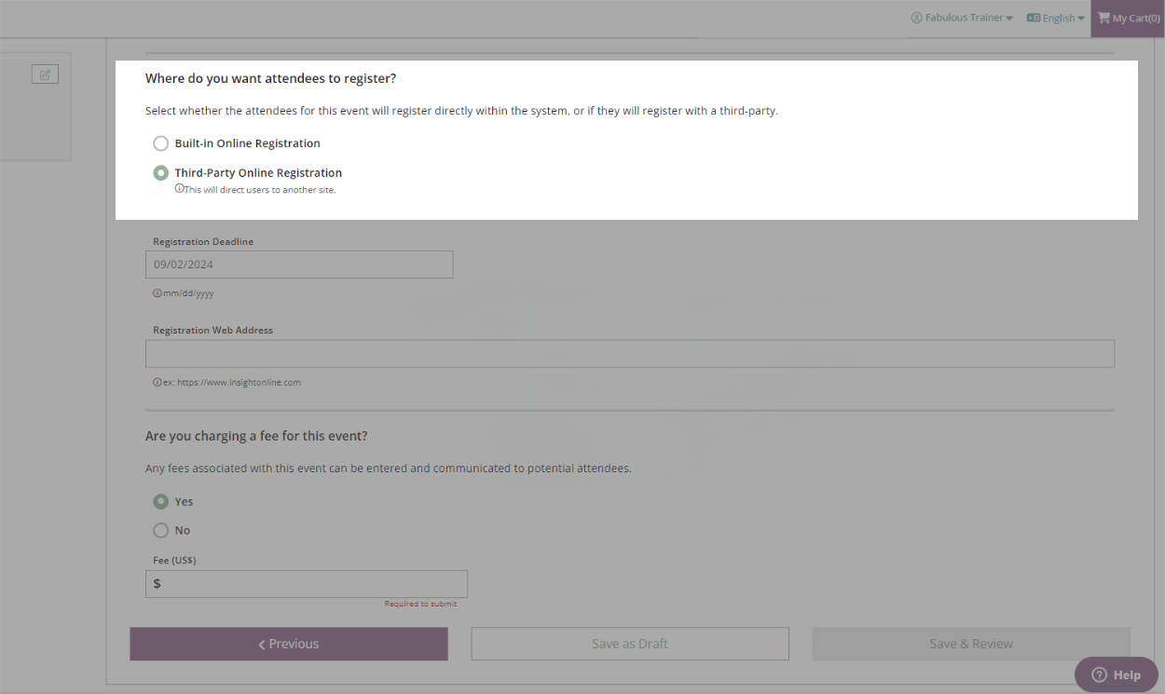
Task: Click the info icon next to the mm/dd/yyyy hint
Action: pos(157,293)
